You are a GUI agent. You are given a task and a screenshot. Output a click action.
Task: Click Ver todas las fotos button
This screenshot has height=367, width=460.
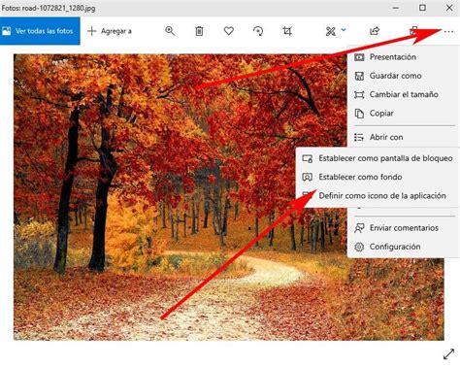click(40, 31)
